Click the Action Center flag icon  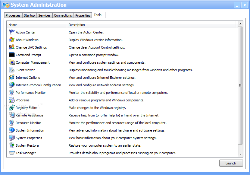(12, 32)
